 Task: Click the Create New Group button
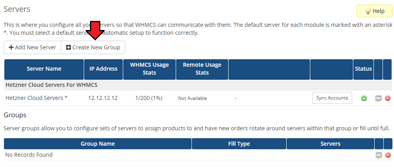93,47
